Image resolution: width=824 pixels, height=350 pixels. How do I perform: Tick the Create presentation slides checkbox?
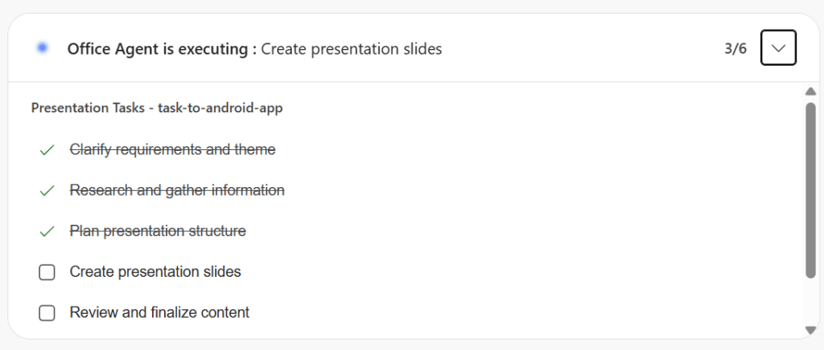click(x=47, y=273)
